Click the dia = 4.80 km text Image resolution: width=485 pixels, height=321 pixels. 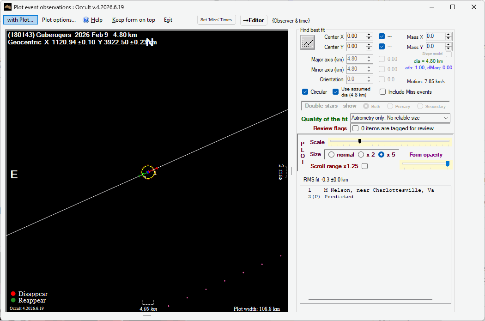pyautogui.click(x=428, y=61)
